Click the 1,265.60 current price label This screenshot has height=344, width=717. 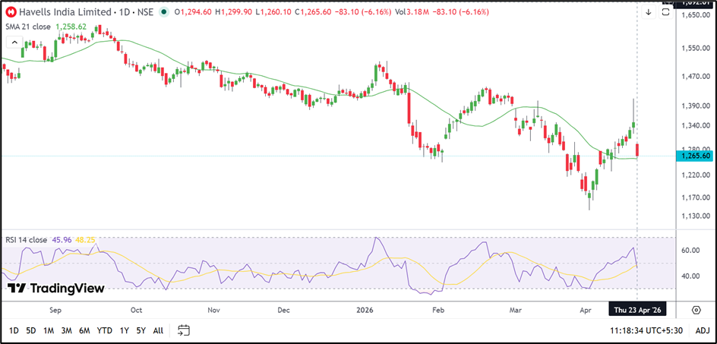pyautogui.click(x=696, y=156)
